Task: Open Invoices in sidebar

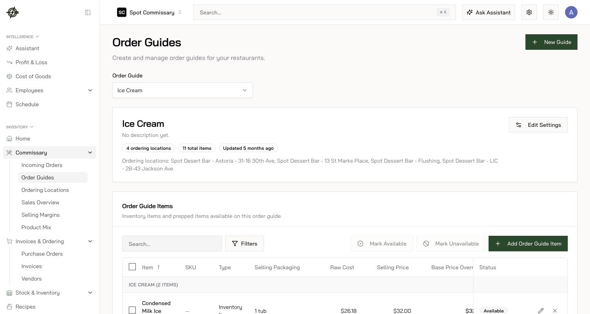Action: [32, 266]
